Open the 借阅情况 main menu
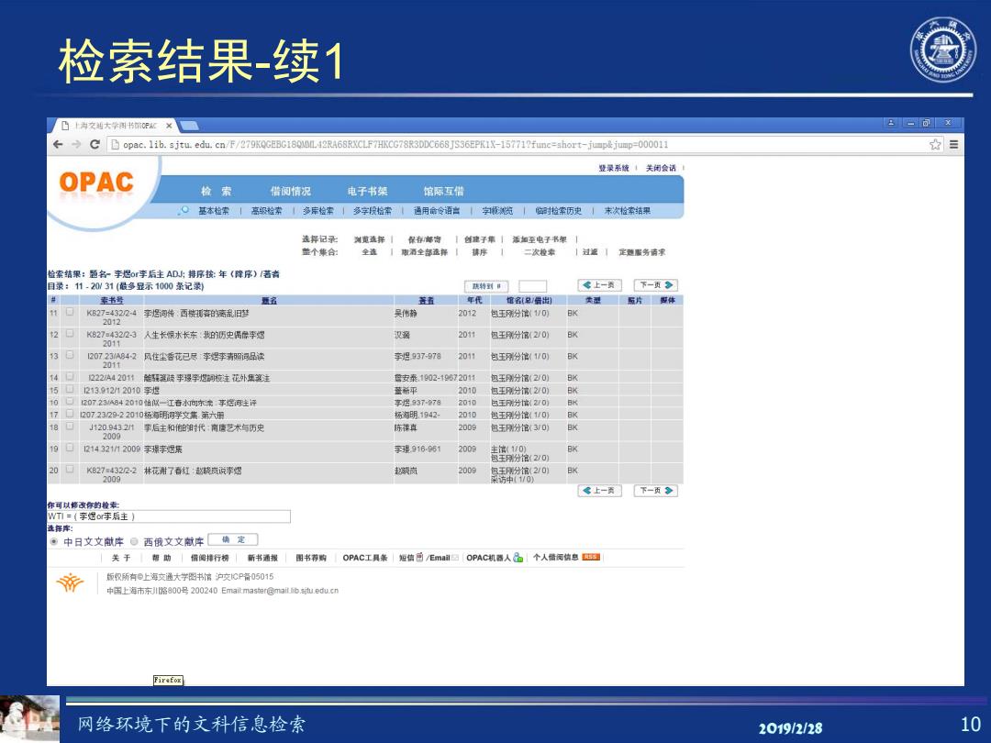The height and width of the screenshot is (743, 991). [x=291, y=191]
